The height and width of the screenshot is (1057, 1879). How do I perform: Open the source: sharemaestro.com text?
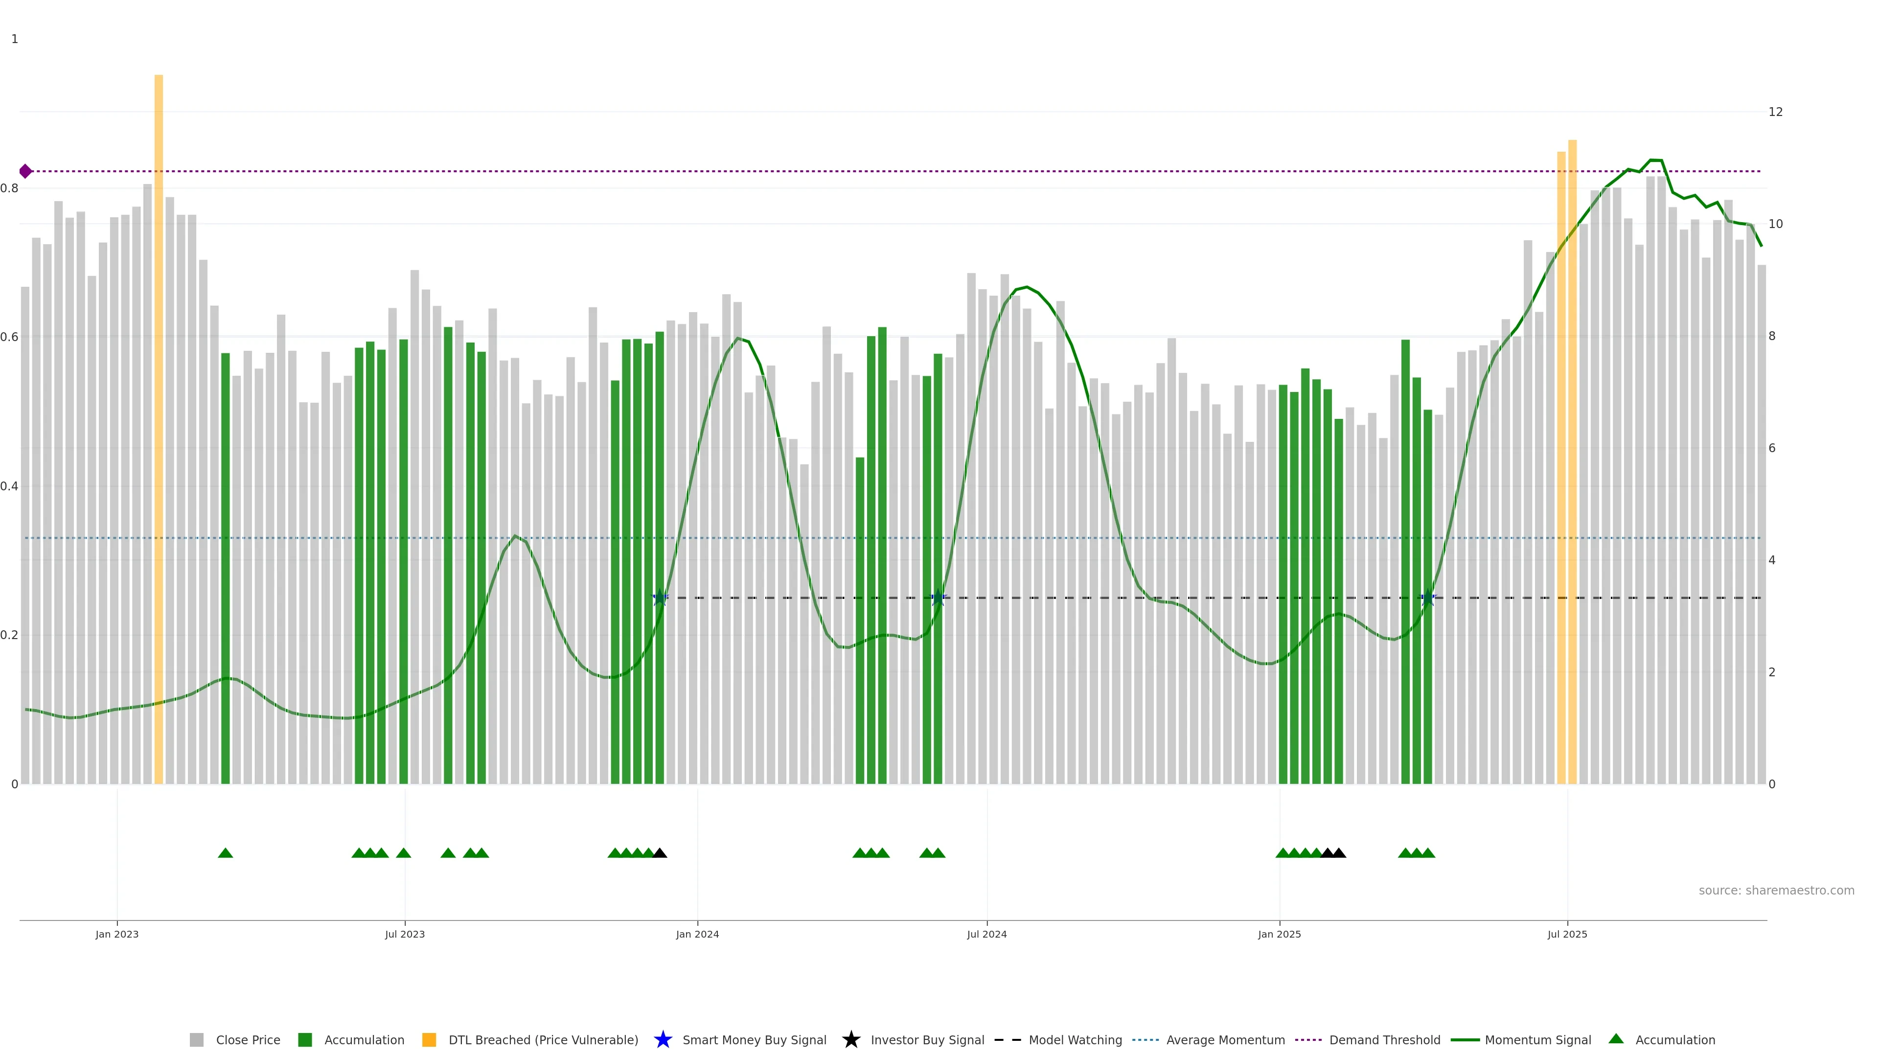[1776, 891]
